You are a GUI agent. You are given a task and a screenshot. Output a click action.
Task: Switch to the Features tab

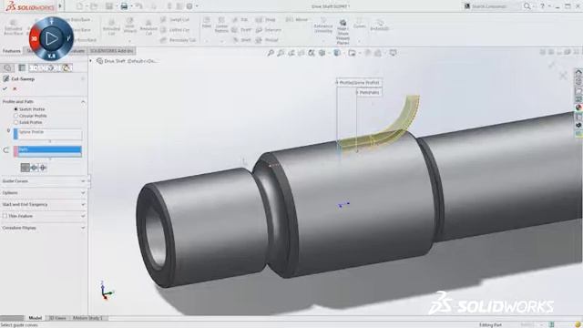pyautogui.click(x=12, y=51)
